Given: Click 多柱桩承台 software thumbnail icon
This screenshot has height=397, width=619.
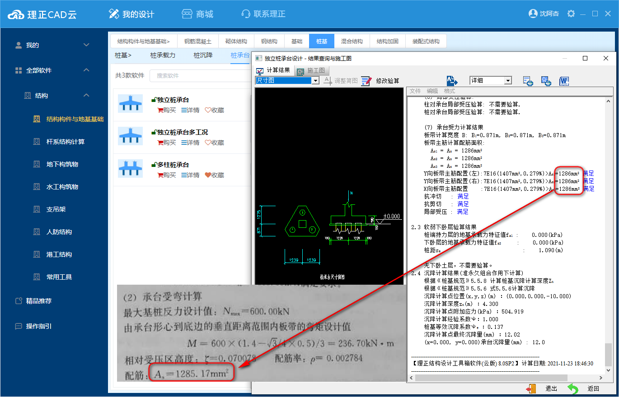Looking at the screenshot, I should pos(131,169).
